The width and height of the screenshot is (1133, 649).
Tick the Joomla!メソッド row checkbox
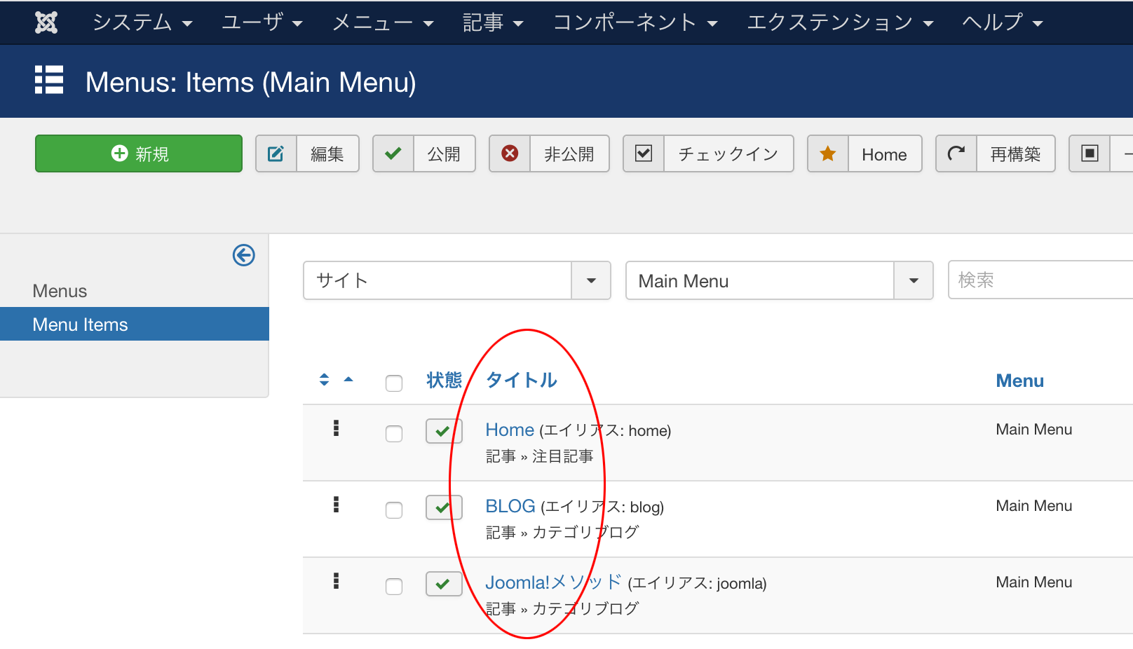coord(394,587)
